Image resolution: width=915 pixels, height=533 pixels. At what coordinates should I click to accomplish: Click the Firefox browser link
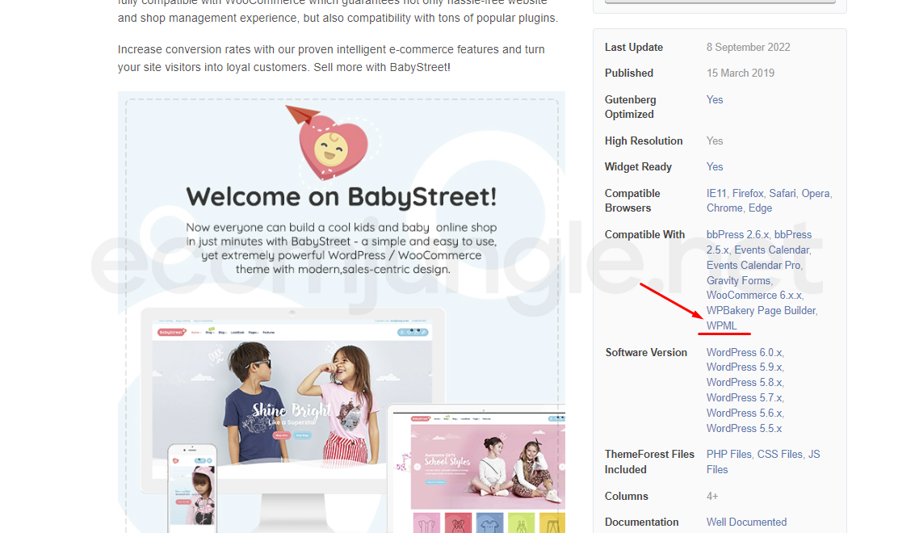coord(748,193)
